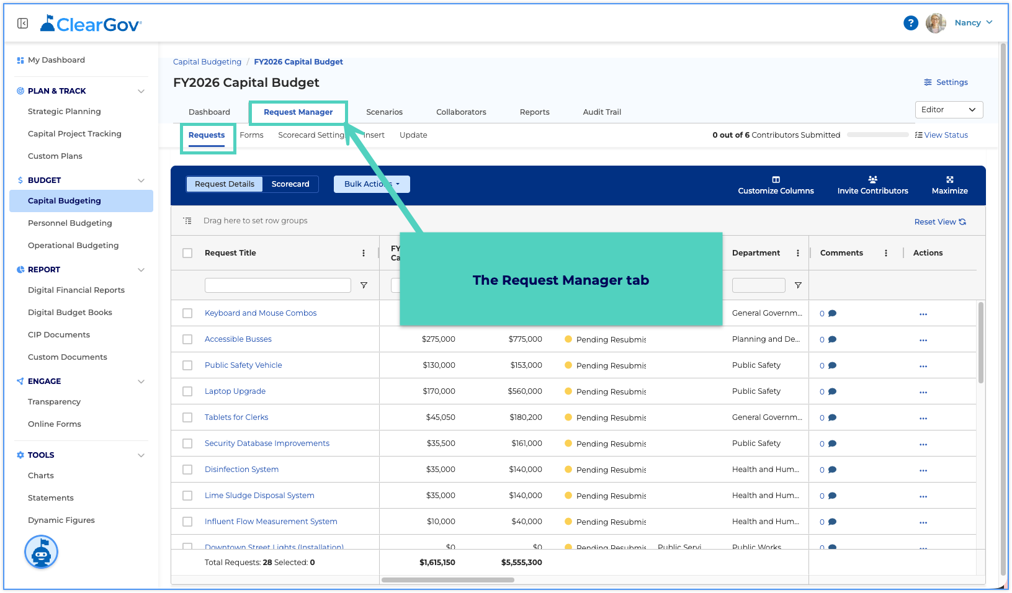Screen dimensions: 1012x593
Task: Switch to the Dashboard tab
Action: (x=209, y=112)
